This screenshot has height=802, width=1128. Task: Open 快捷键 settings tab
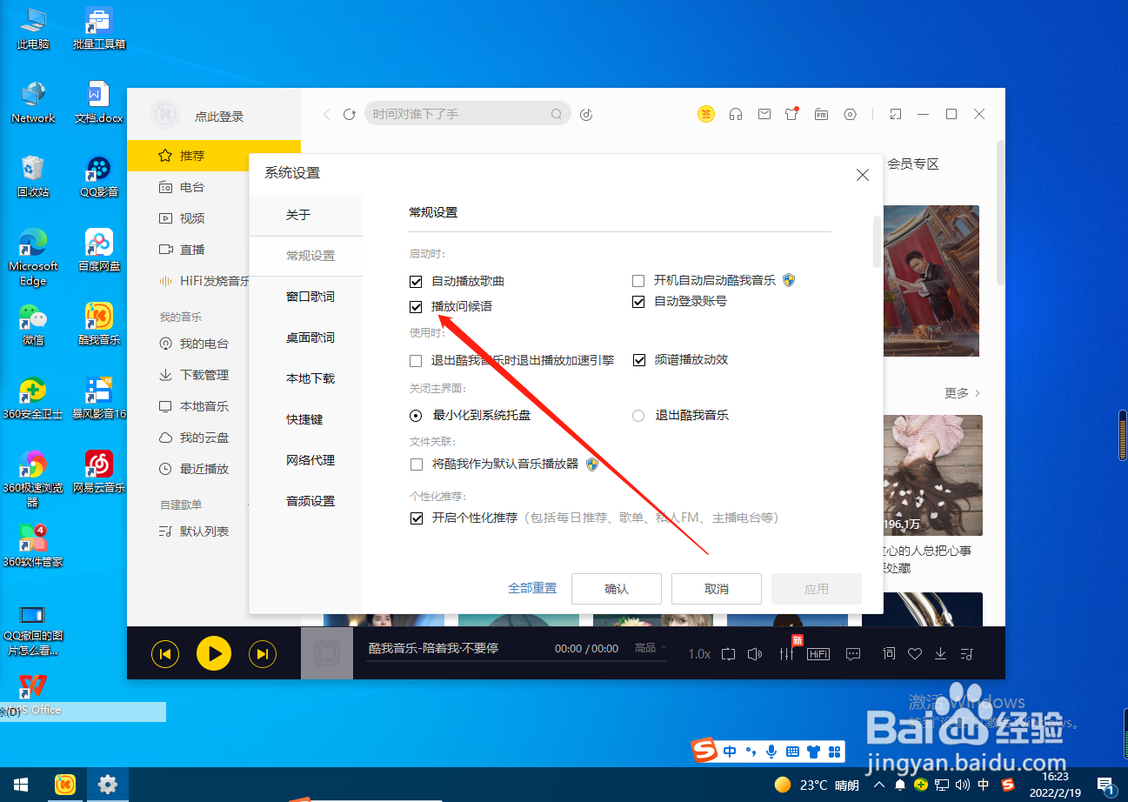click(x=304, y=419)
